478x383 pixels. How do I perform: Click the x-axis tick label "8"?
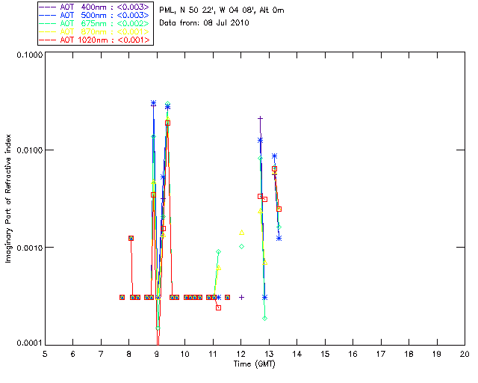[129, 354]
